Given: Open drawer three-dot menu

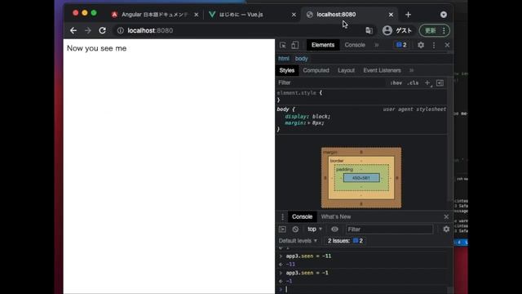Looking at the screenshot, I should click(x=283, y=217).
